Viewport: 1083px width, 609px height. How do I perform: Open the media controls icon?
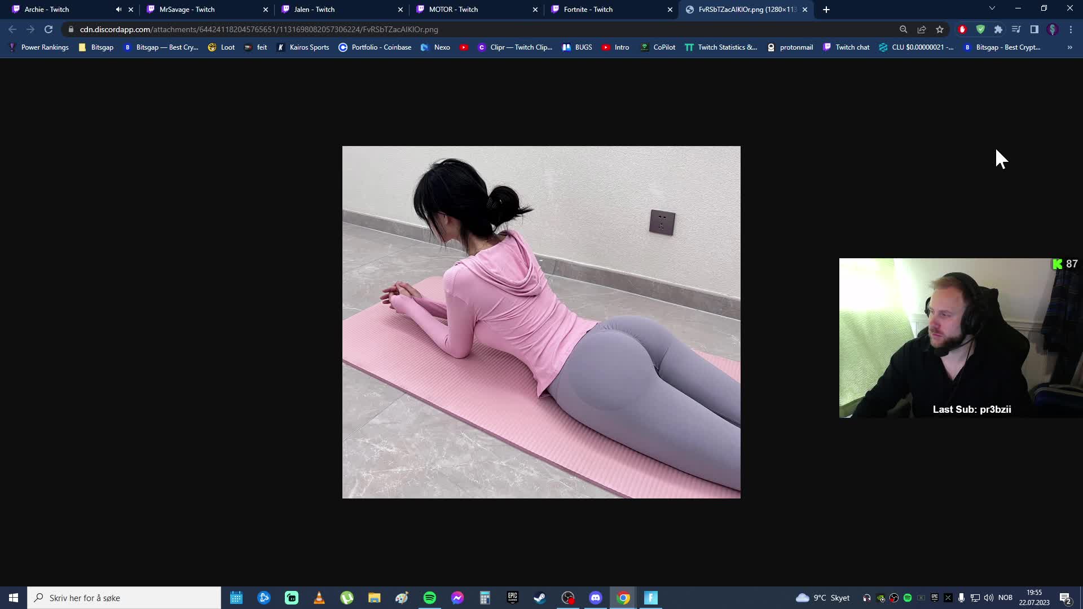point(1016,29)
